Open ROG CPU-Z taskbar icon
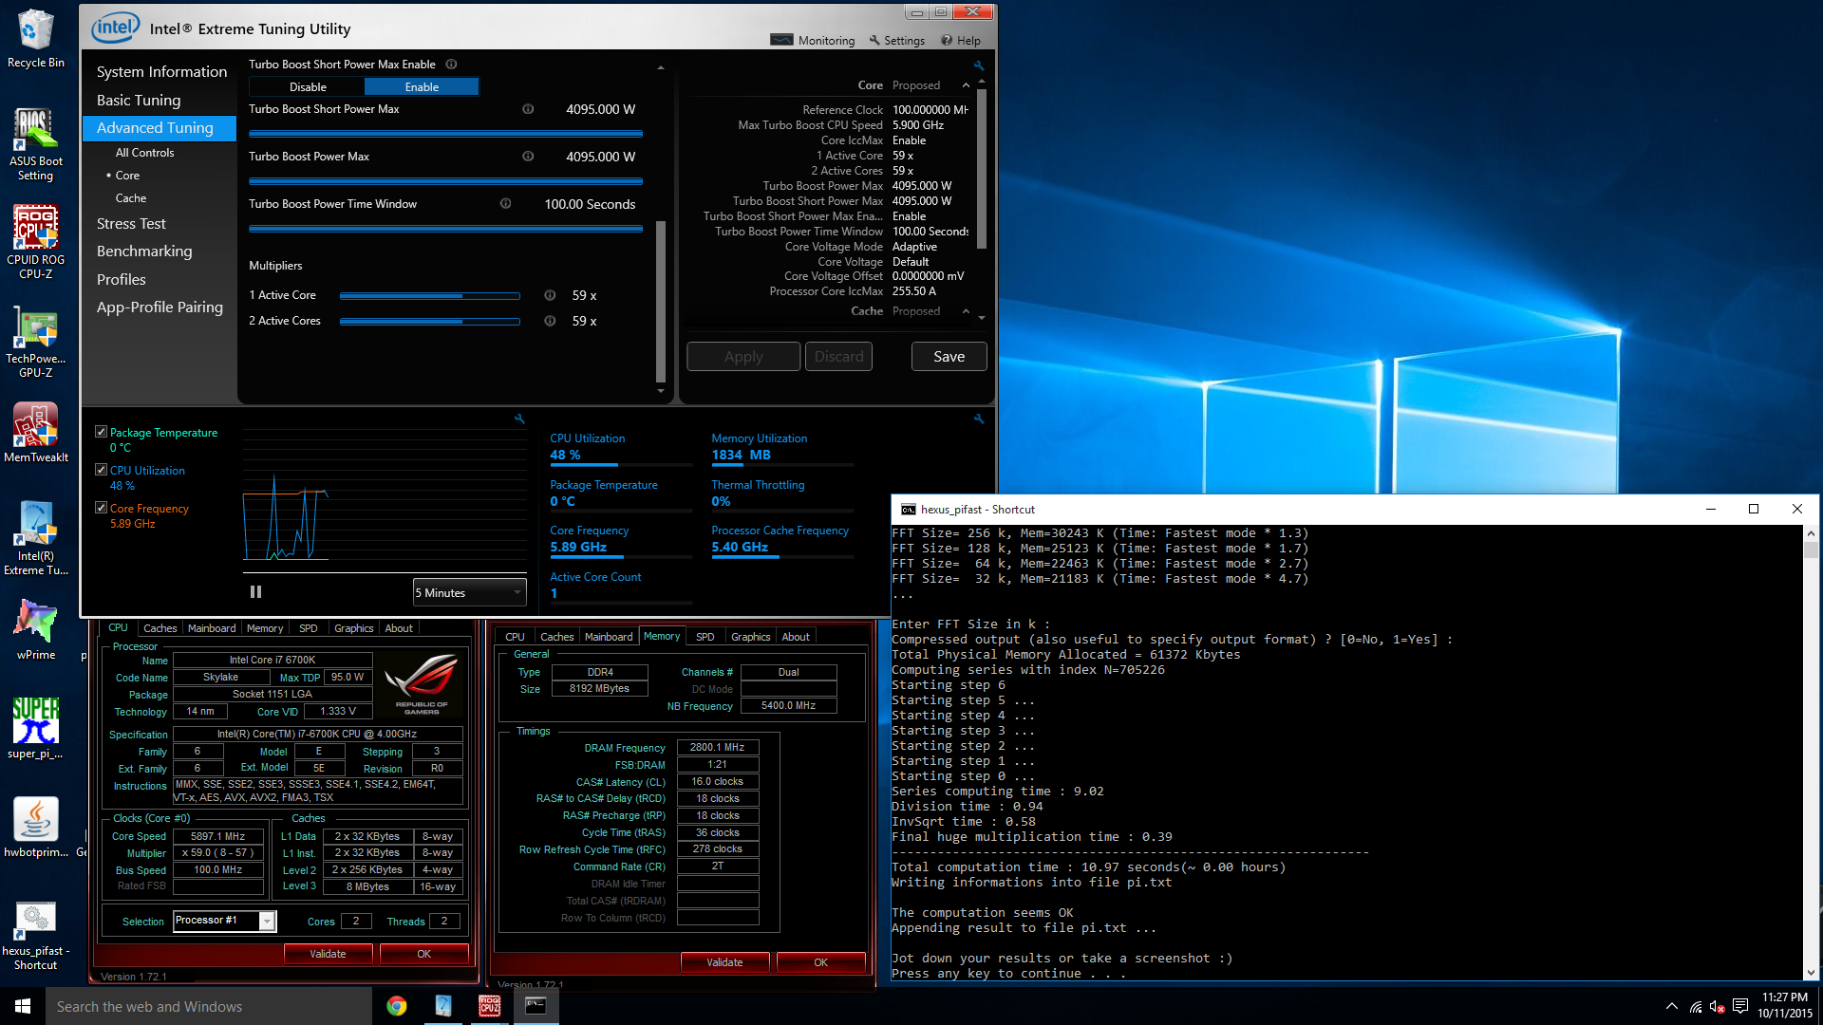 click(x=490, y=1006)
